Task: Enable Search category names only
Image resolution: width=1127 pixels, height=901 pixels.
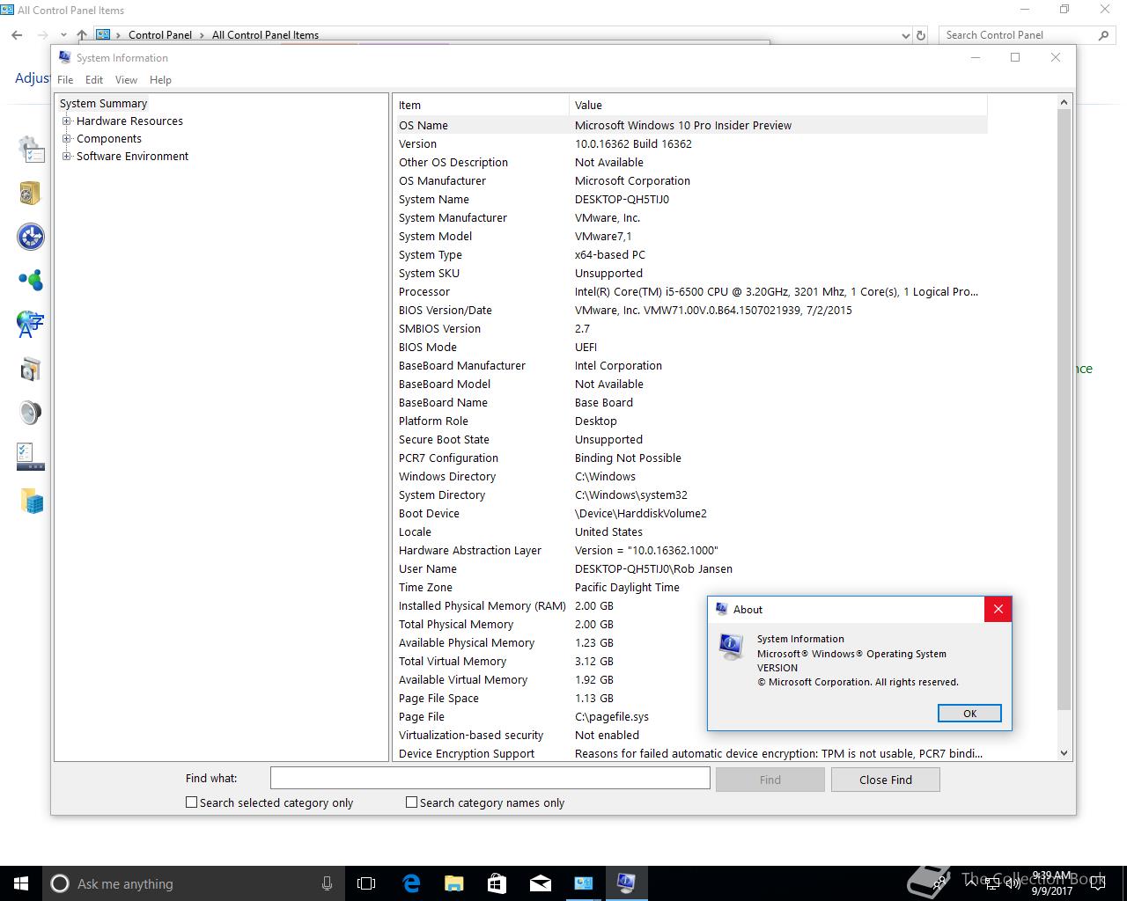Action: (x=411, y=802)
